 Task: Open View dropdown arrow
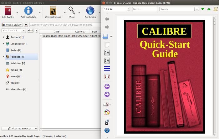(79, 13)
